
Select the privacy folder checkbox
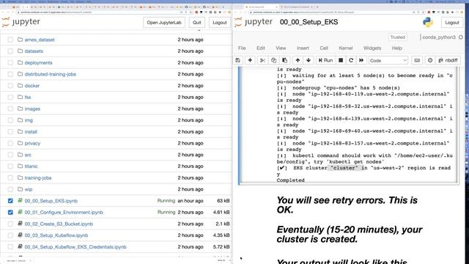click(x=10, y=144)
